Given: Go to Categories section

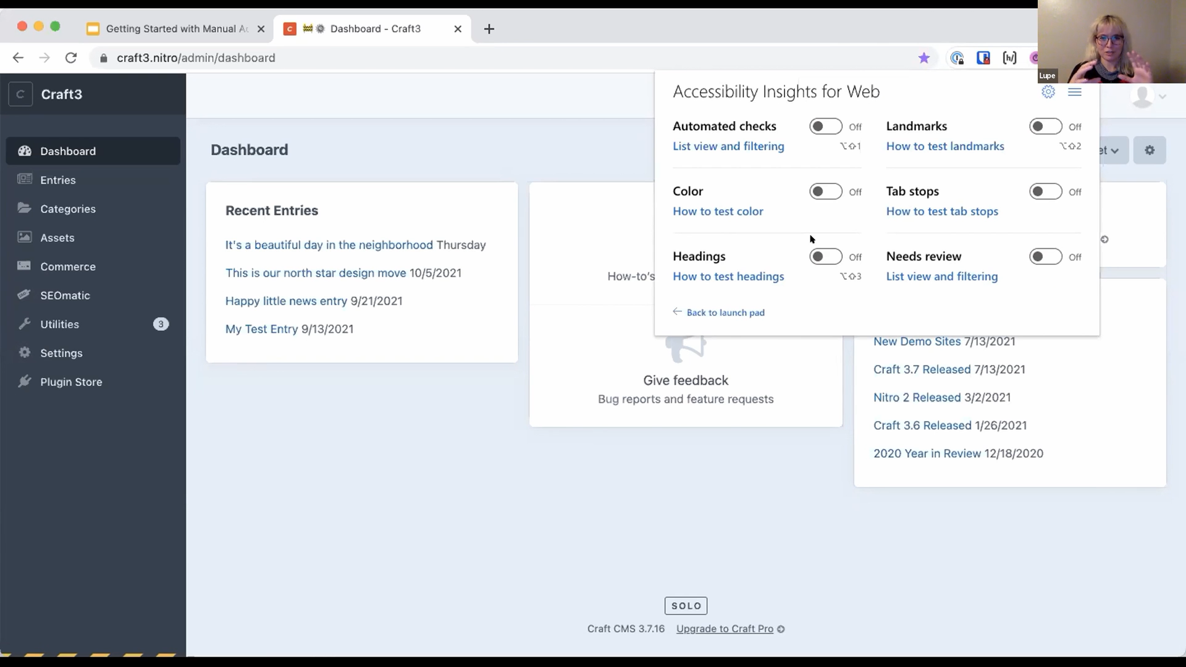Looking at the screenshot, I should coord(93,209).
